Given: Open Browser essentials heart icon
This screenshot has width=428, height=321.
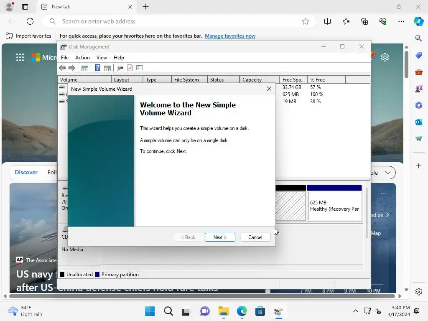Looking at the screenshot, I should [383, 21].
